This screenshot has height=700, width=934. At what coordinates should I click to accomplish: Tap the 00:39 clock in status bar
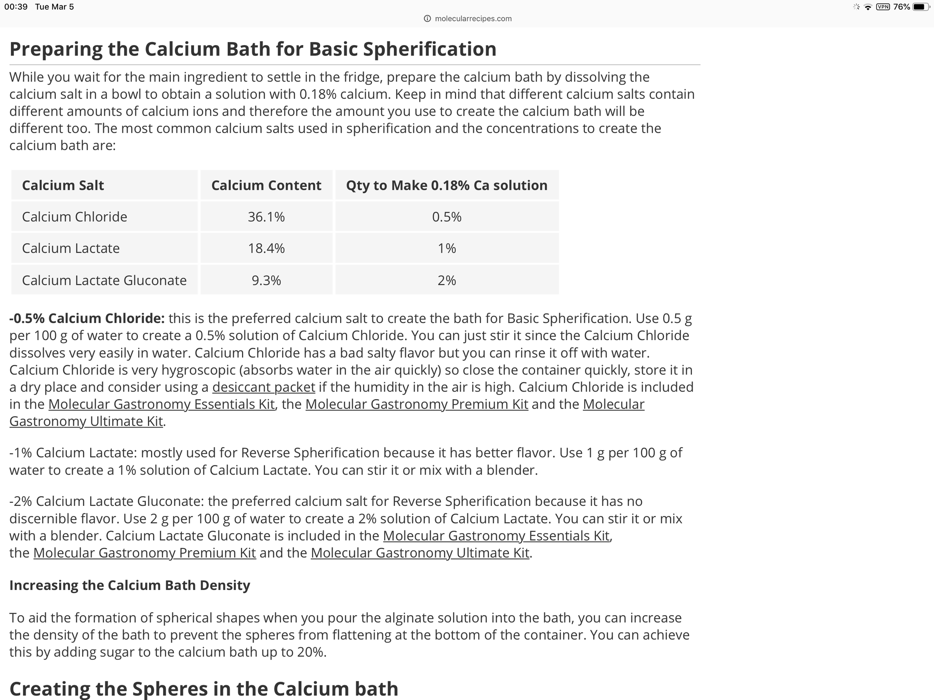[x=16, y=7]
